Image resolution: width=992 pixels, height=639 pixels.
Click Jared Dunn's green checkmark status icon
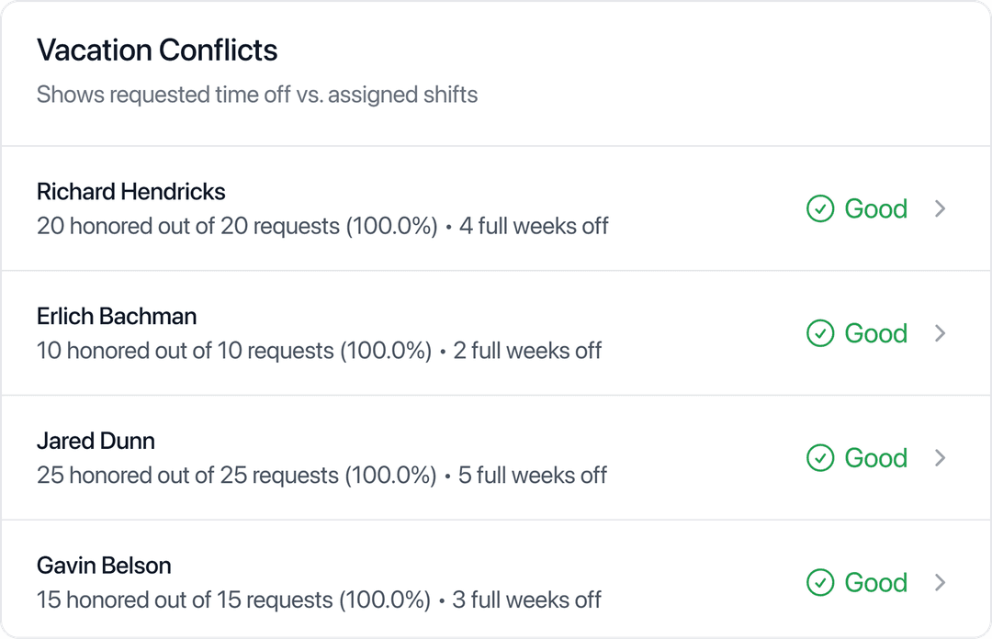click(819, 458)
